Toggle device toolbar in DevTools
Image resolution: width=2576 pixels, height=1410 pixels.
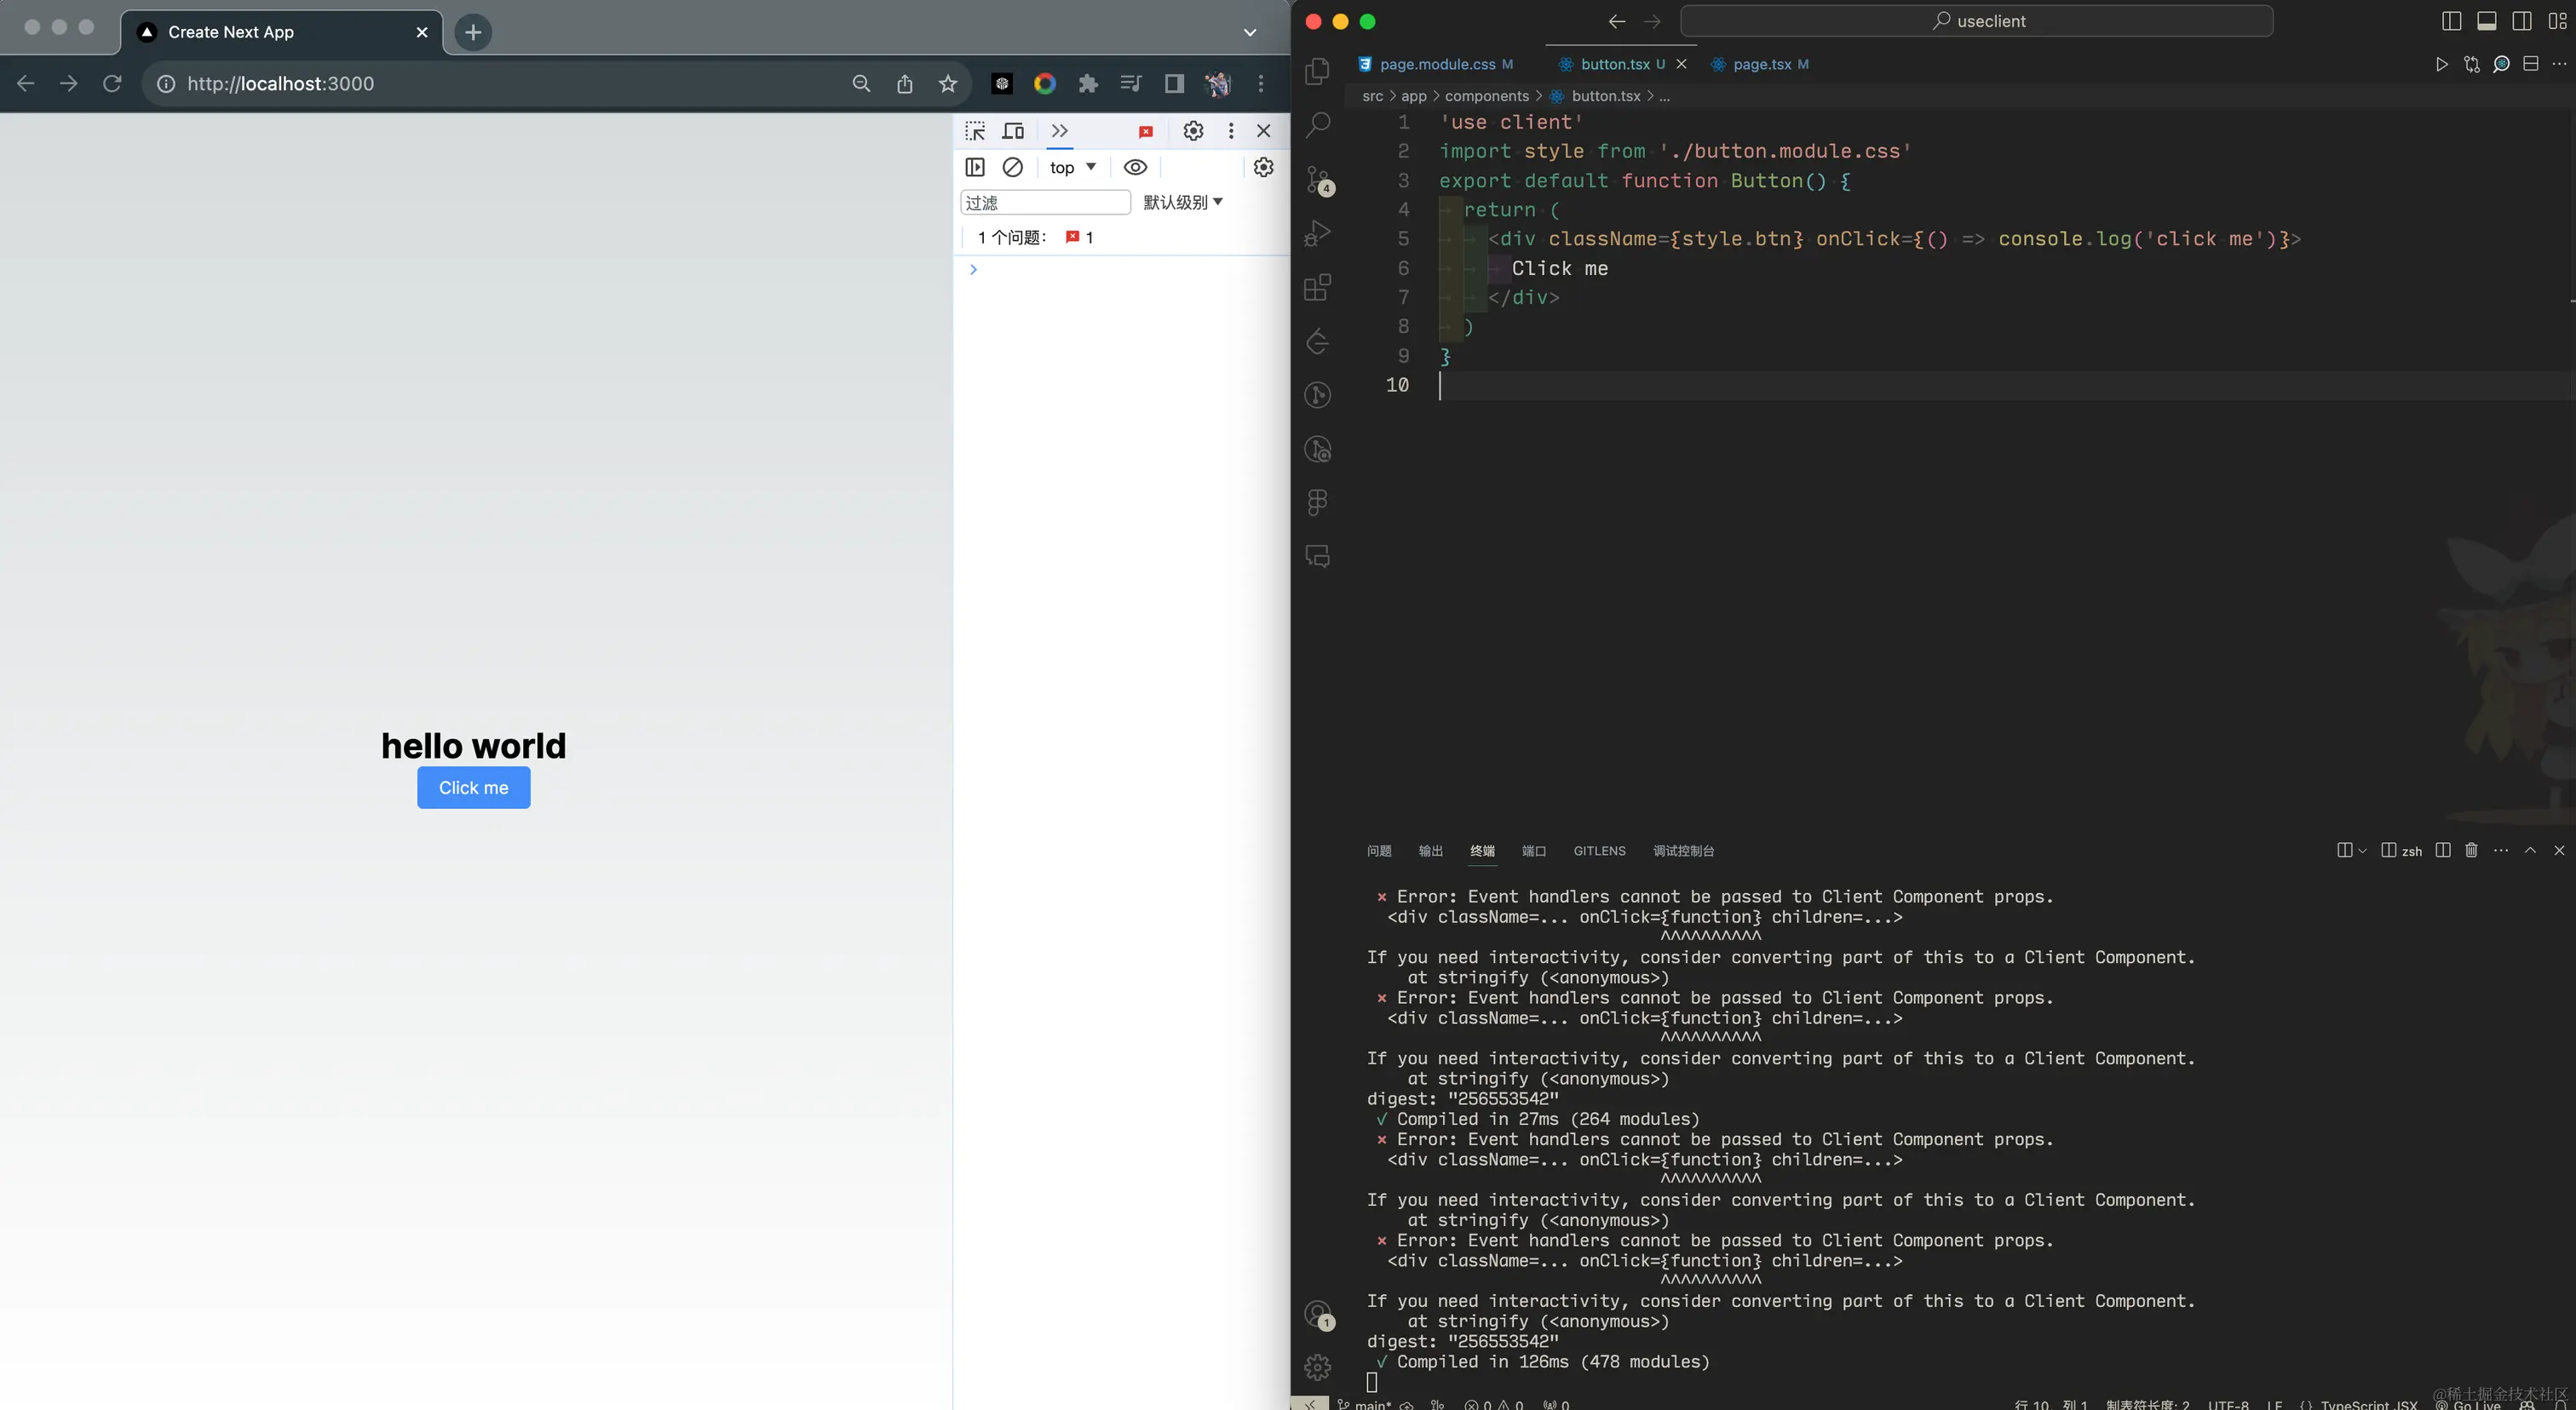click(x=1013, y=131)
